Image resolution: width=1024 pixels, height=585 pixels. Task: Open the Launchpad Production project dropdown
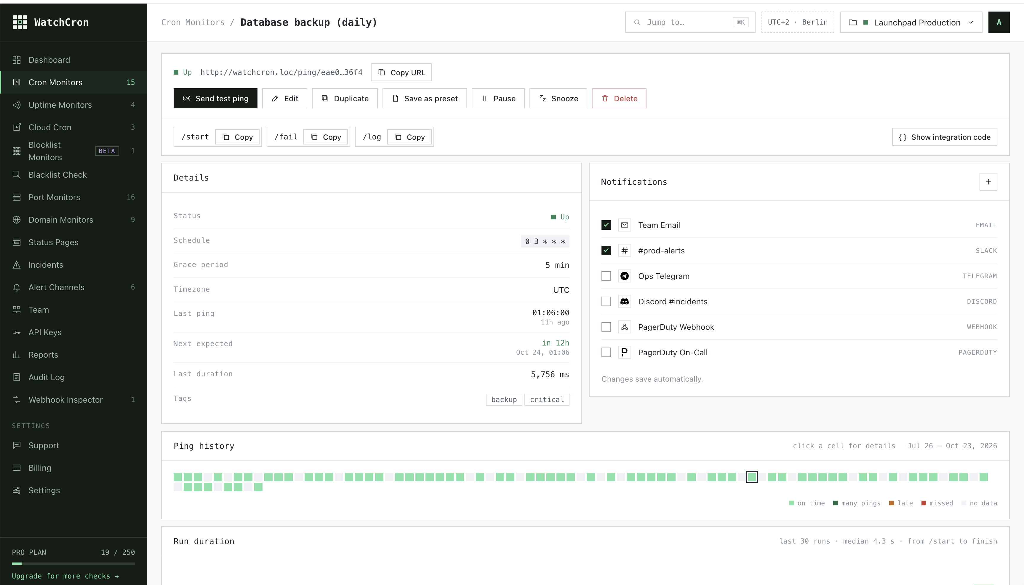click(911, 22)
